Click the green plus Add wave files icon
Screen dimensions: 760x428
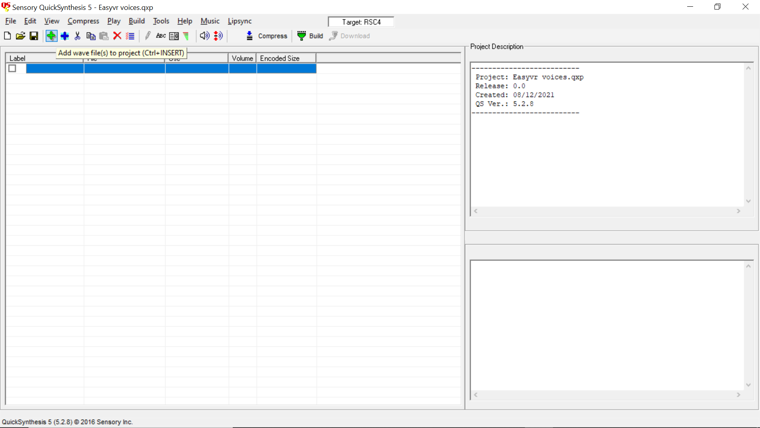[x=51, y=36]
